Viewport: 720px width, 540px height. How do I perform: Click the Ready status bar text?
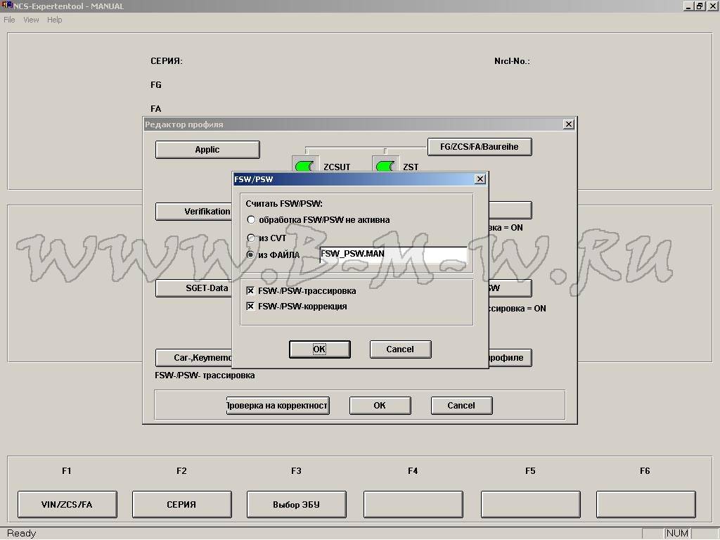coord(22,533)
